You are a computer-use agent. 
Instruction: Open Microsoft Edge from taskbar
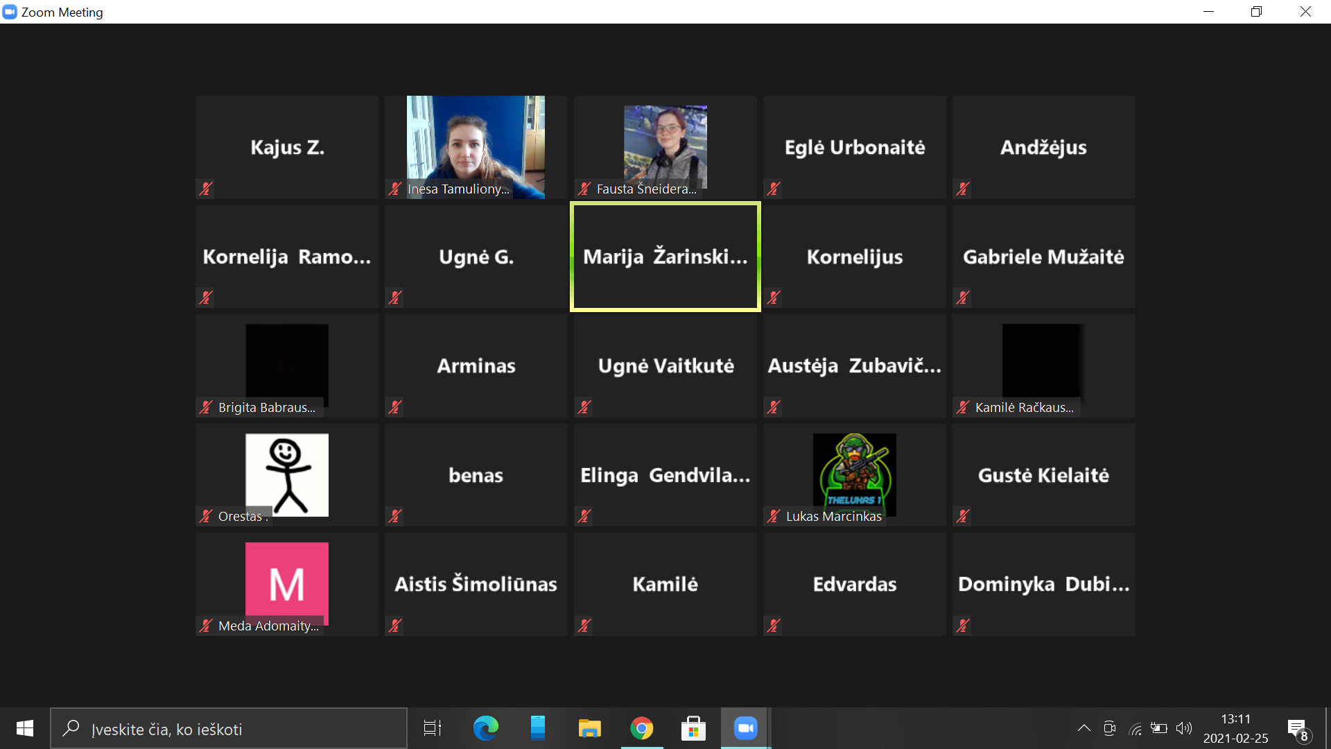coord(485,728)
